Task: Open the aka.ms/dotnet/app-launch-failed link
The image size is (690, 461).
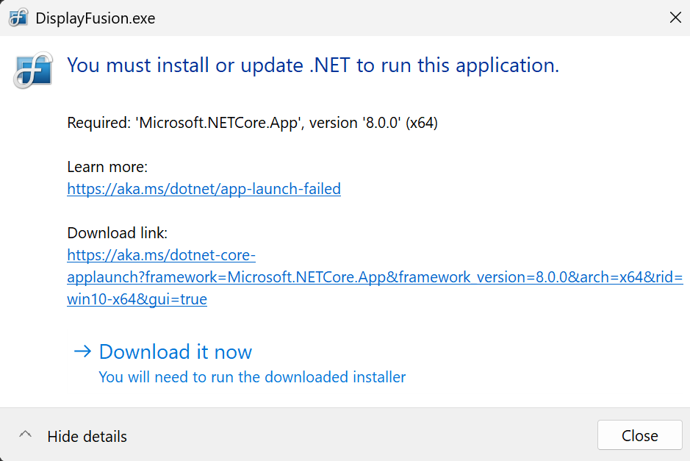Action: coord(204,189)
